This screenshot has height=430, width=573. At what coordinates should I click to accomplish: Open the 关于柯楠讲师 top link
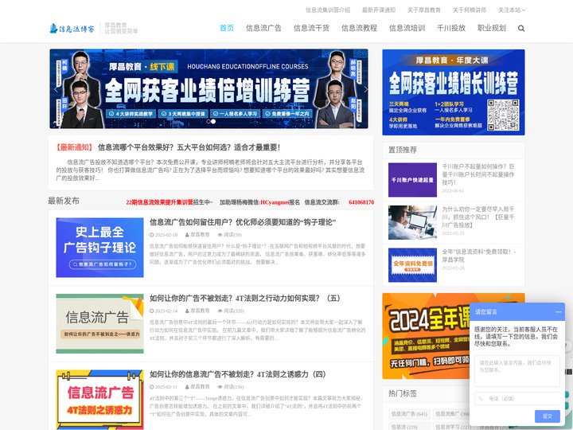[x=470, y=10]
